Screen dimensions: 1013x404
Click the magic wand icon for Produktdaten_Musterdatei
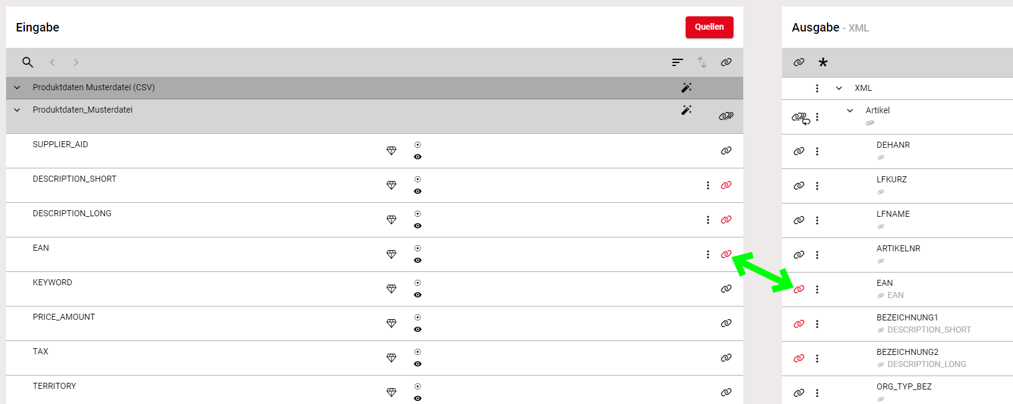[686, 110]
